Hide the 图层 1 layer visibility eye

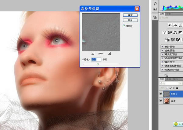[161, 94]
